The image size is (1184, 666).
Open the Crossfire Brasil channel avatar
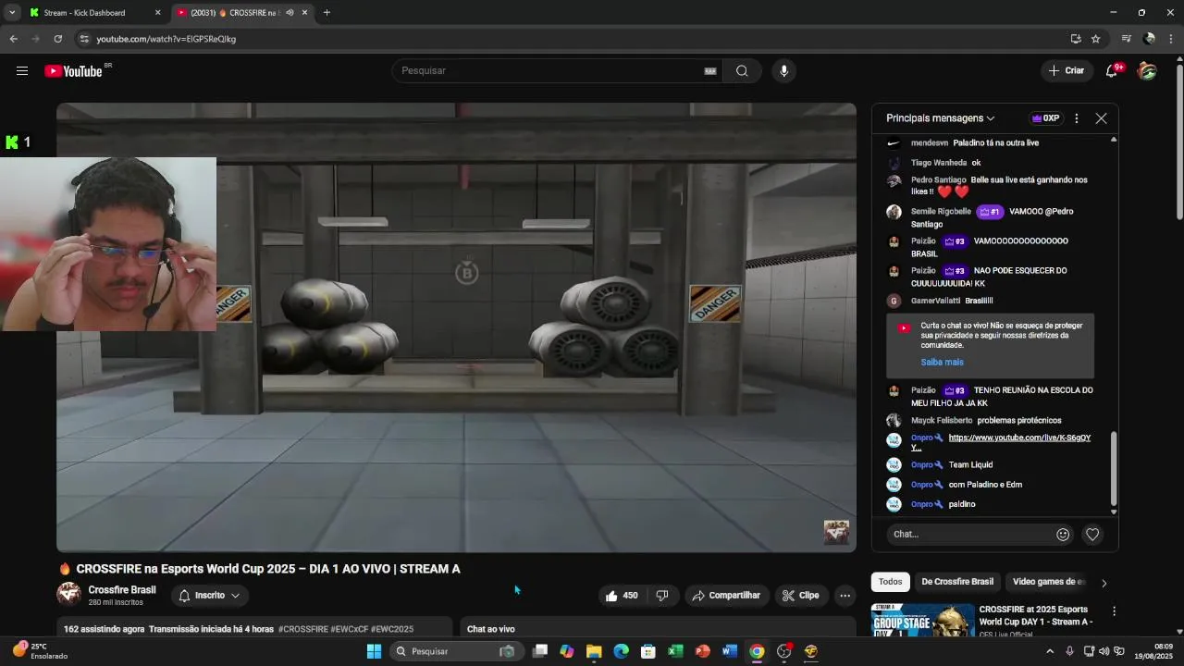coord(69,595)
